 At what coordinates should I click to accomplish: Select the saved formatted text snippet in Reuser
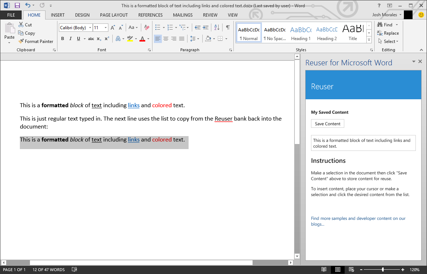[363, 143]
